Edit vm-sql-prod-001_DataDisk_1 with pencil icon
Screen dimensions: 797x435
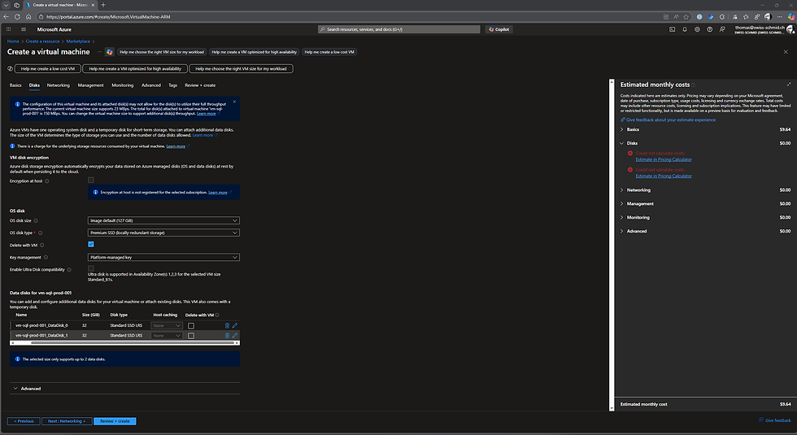click(235, 335)
